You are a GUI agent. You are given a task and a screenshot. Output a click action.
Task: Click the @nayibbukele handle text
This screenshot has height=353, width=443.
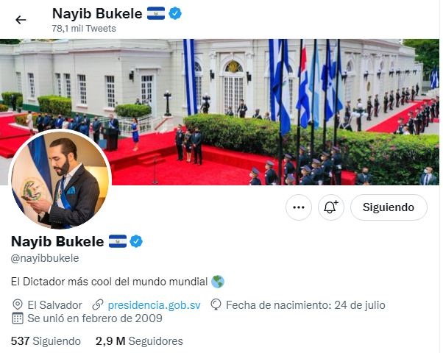point(45,258)
